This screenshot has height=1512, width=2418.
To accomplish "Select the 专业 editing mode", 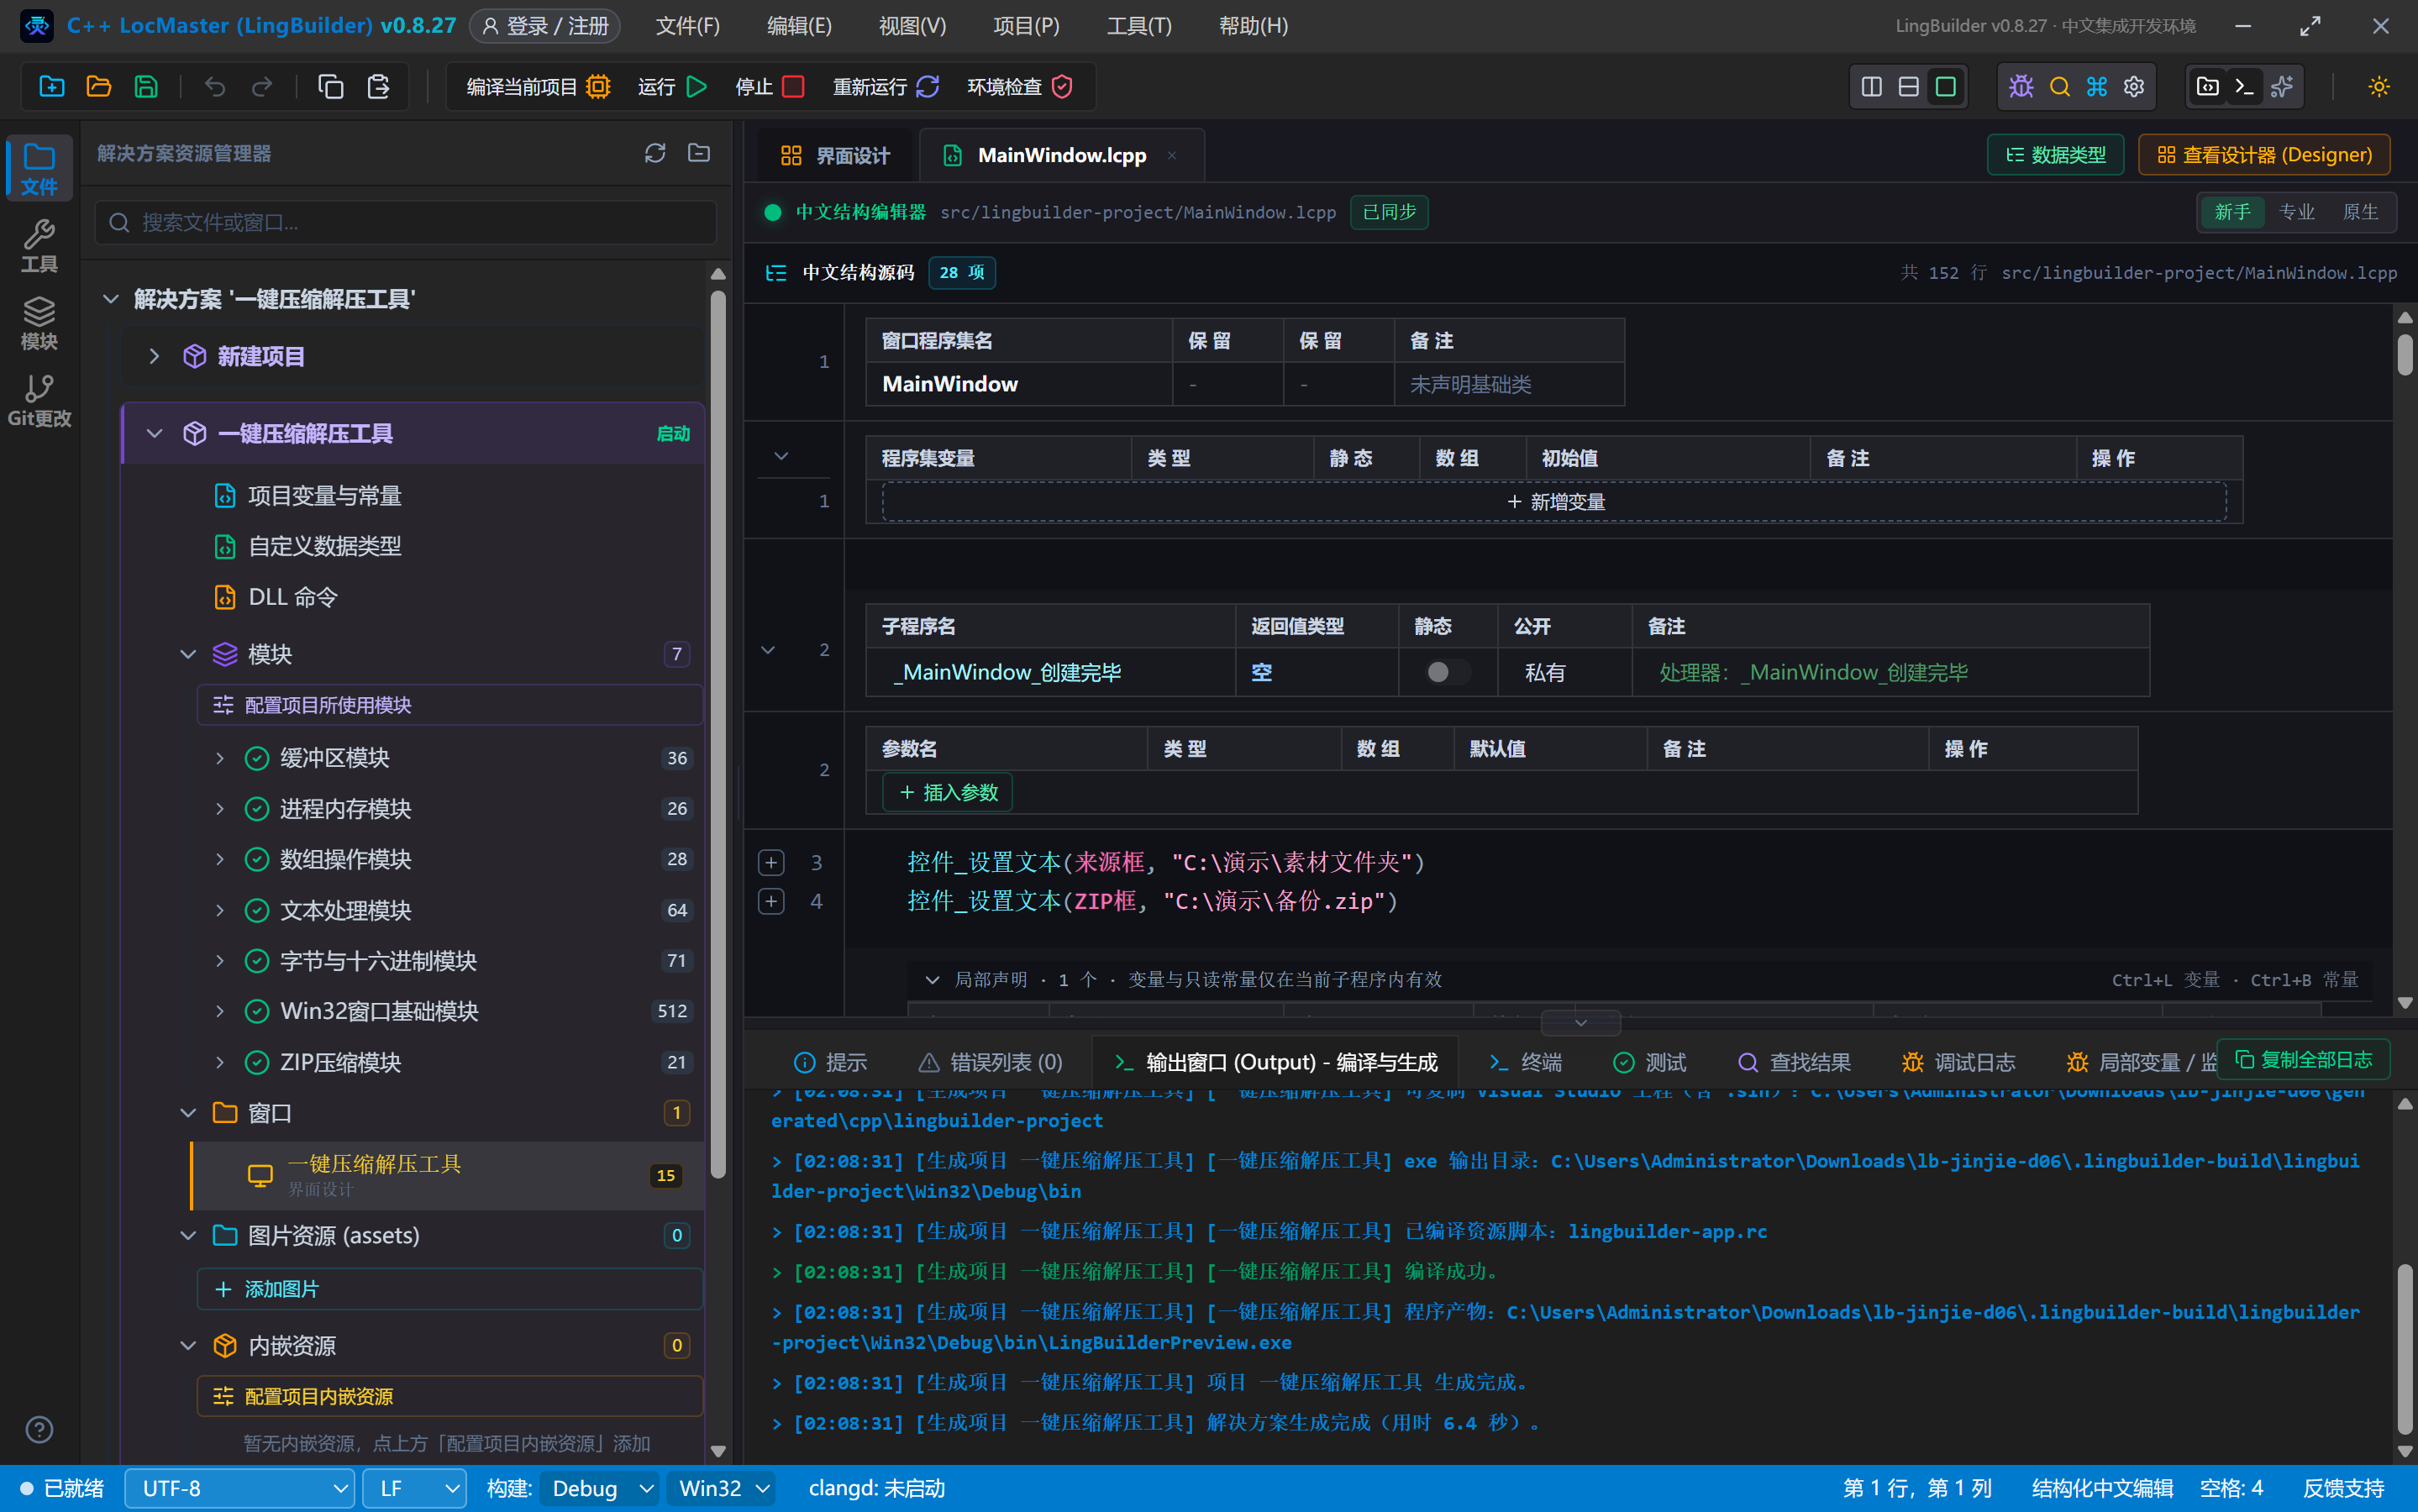I will (2296, 212).
